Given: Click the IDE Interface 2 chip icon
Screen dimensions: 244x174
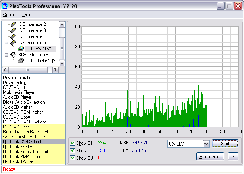Looking at the screenshot, I should (x=13, y=24).
